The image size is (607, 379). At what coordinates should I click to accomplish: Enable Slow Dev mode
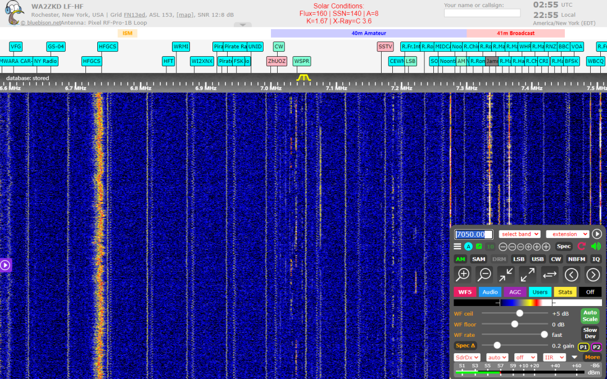pyautogui.click(x=590, y=333)
